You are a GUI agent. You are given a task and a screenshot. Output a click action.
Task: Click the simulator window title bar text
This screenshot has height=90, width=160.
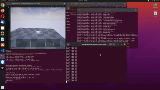[26, 3]
